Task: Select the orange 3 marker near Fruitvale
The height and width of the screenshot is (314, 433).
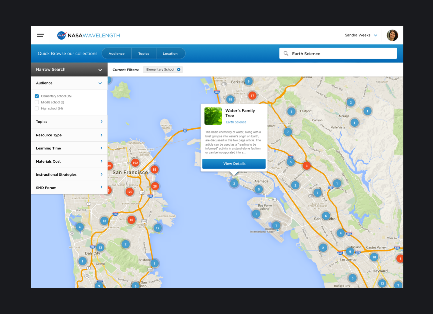Action: click(x=306, y=166)
